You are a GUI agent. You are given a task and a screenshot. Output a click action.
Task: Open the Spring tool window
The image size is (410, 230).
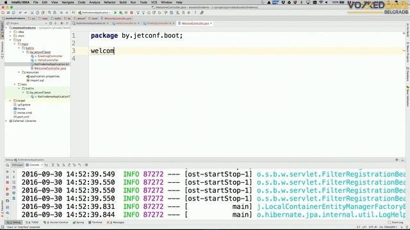click(x=78, y=222)
